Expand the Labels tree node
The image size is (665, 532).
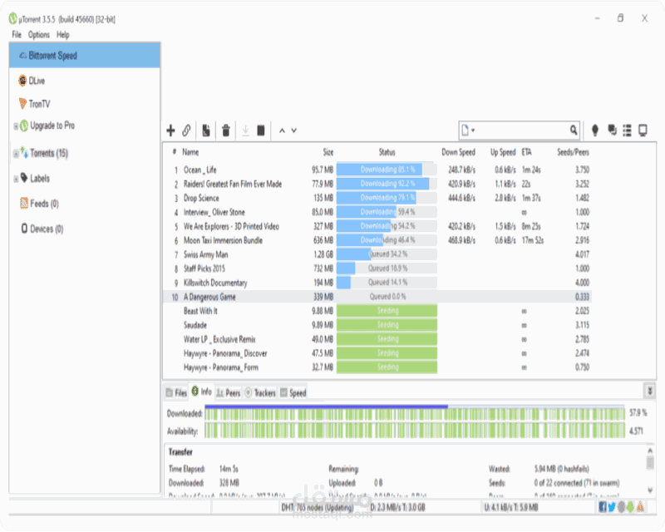coord(16,179)
